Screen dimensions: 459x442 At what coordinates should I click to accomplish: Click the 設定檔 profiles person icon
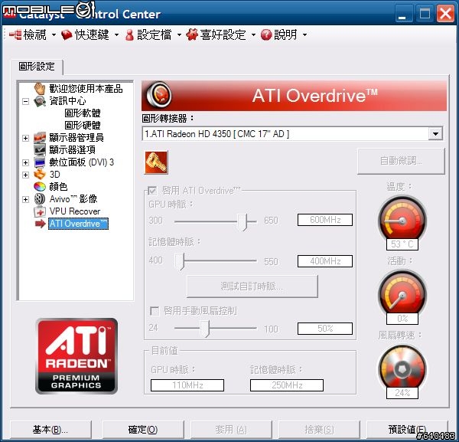(x=129, y=35)
